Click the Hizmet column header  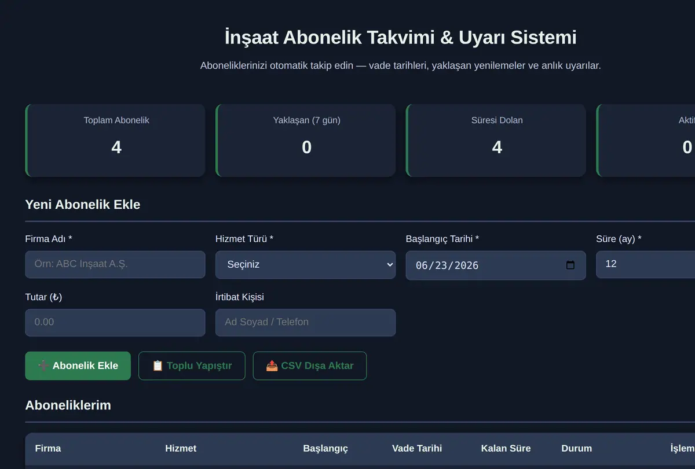tap(181, 448)
